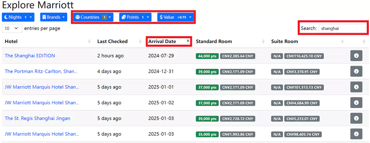Open the Nights filter dropdown
Screen dimensions: 370x143
[x=18, y=17]
